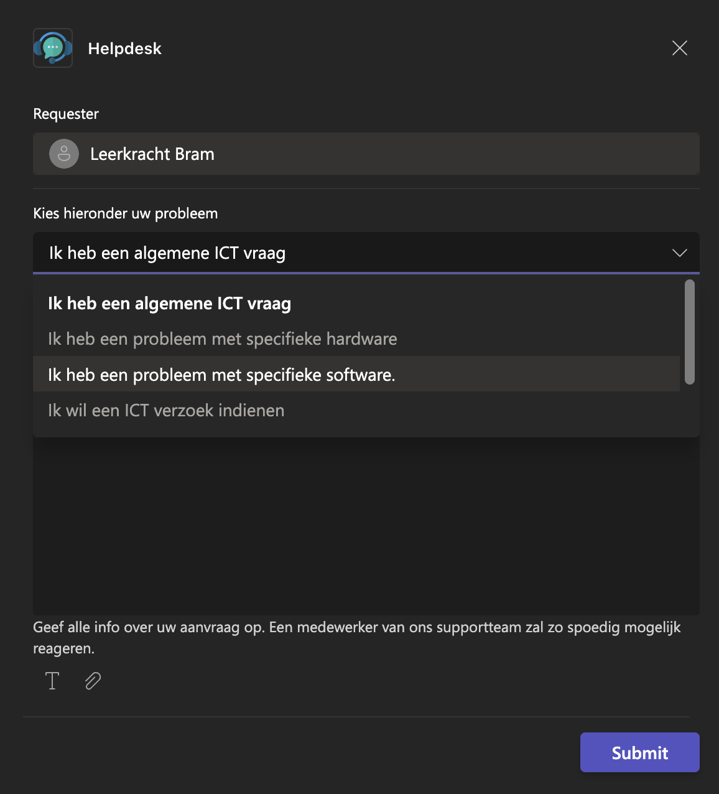Click the 'Helpdesk' title text
This screenshot has width=719, height=794.
[124, 49]
